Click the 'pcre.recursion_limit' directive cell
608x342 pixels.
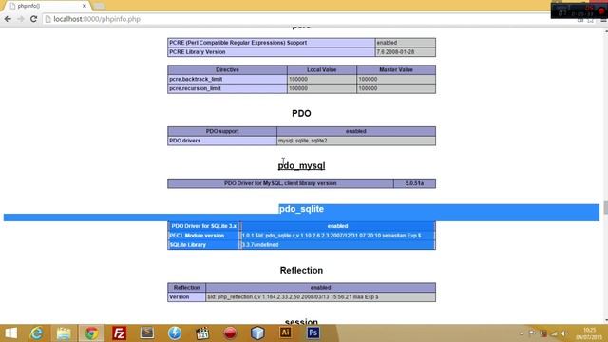[x=227, y=88]
